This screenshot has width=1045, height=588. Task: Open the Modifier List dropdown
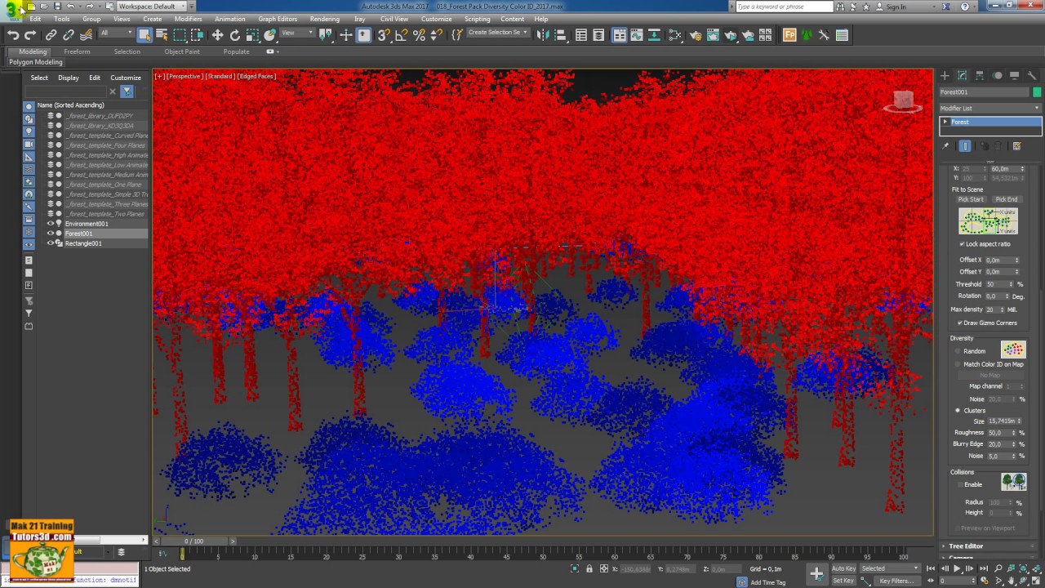click(x=990, y=108)
